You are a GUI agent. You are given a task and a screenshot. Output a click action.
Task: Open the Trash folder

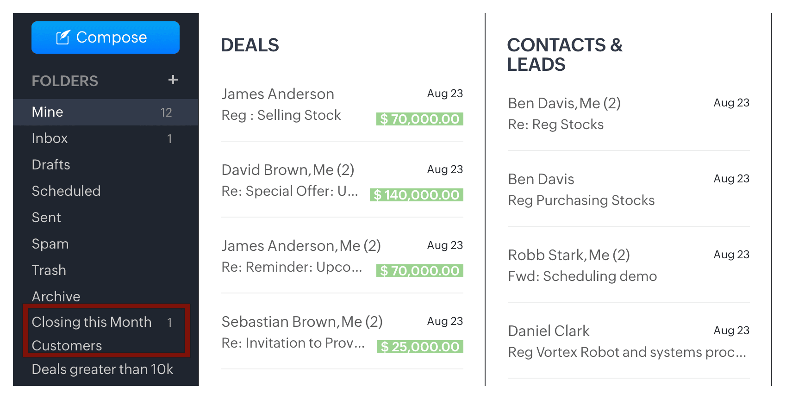pyautogui.click(x=49, y=270)
